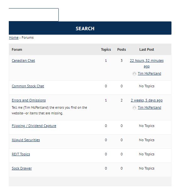The image size is (179, 190).
Task: Click the Posts column header
Action: click(122, 49)
